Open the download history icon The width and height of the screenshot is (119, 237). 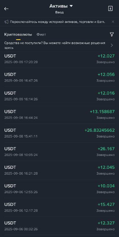coord(110,9)
